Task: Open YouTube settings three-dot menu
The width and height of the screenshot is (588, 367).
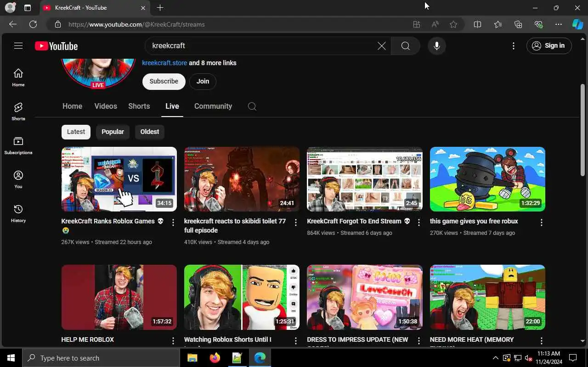Action: [514, 46]
